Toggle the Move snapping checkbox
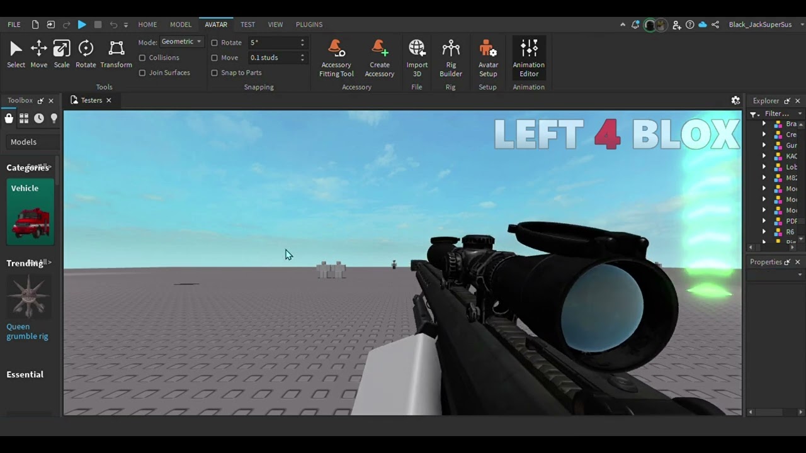 click(214, 58)
